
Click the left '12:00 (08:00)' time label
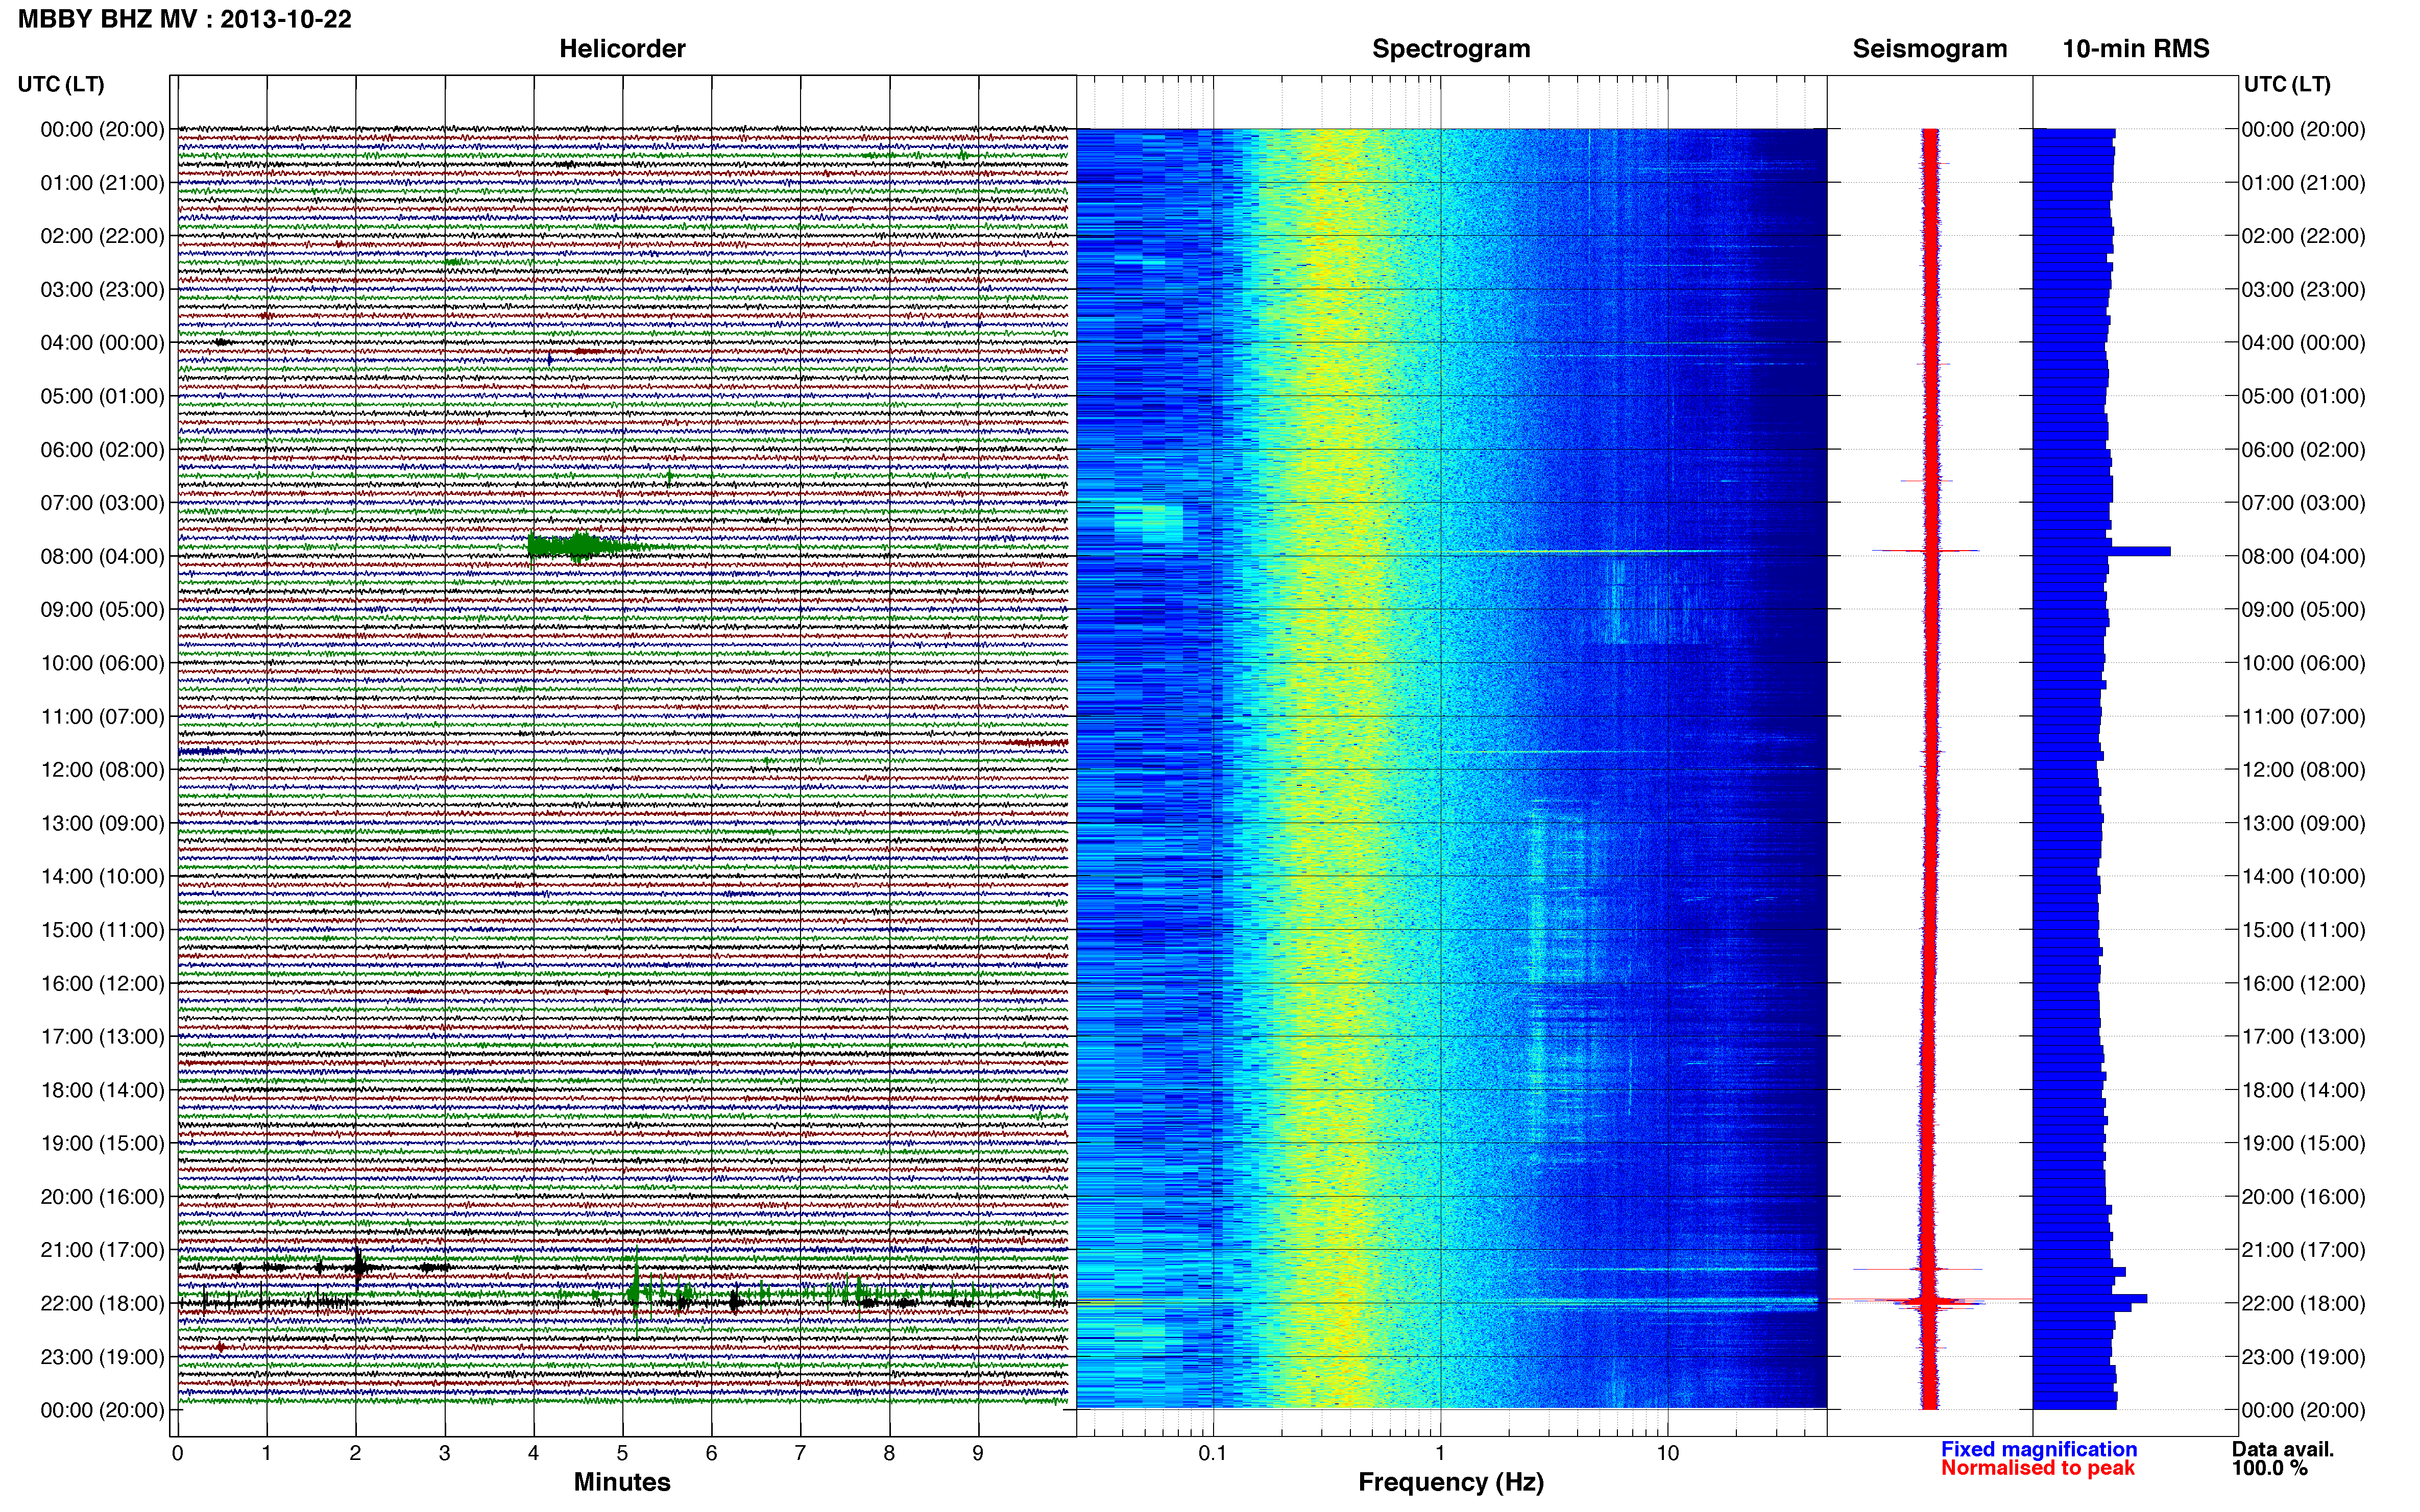[102, 770]
